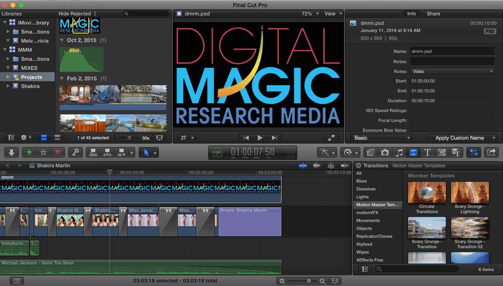Click the Share export icon
The image size is (503, 286).
point(491,152)
